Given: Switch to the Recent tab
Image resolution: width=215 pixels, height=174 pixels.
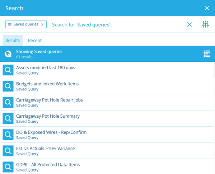Looking at the screenshot, I should click(35, 41).
